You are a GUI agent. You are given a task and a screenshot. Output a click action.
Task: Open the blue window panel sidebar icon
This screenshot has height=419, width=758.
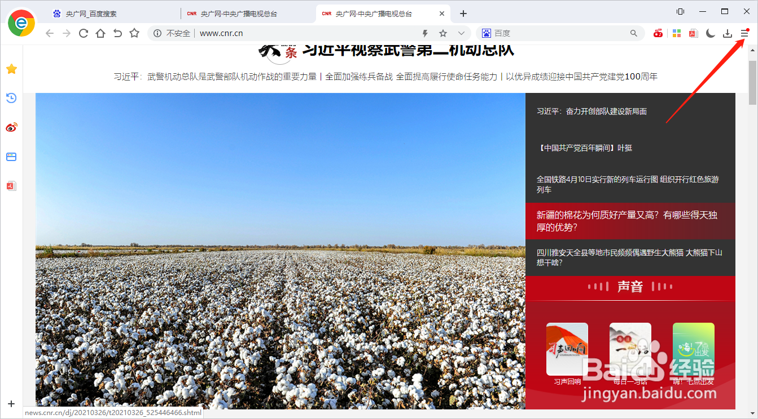coord(11,157)
